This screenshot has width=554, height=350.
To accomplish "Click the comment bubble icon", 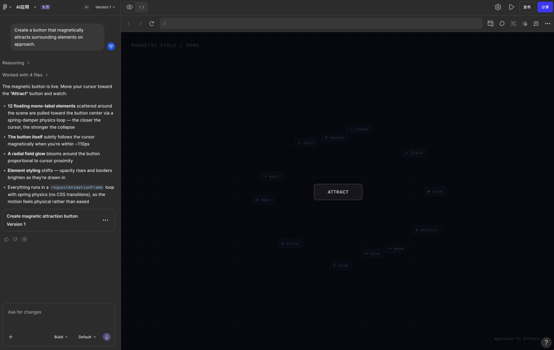I will coord(502,24).
